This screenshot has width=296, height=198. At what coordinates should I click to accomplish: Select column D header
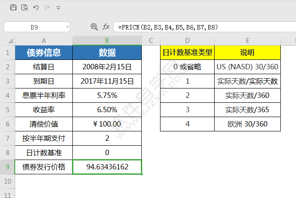click(x=187, y=41)
